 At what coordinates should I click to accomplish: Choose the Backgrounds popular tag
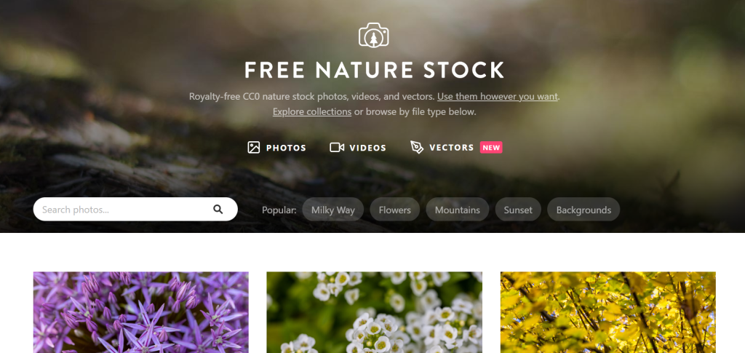(x=583, y=210)
